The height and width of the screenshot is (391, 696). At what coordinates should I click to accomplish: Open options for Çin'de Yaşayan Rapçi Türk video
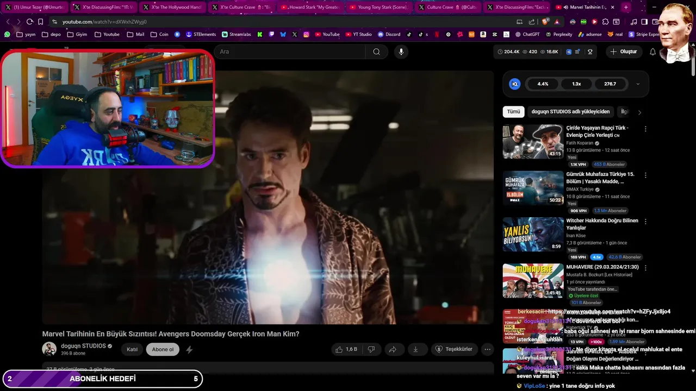645,129
